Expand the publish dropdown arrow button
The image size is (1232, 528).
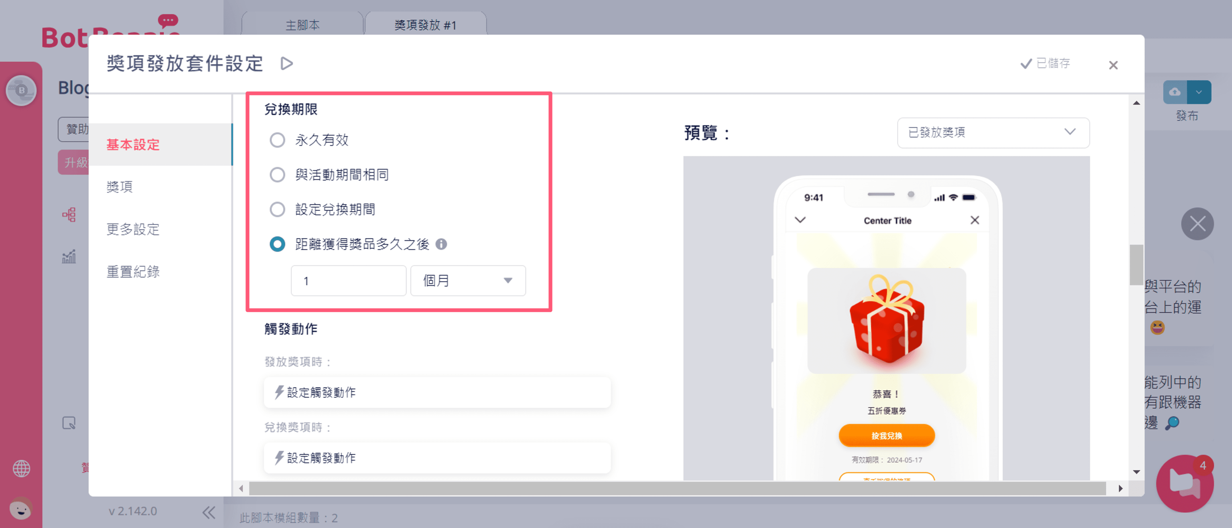1199,92
